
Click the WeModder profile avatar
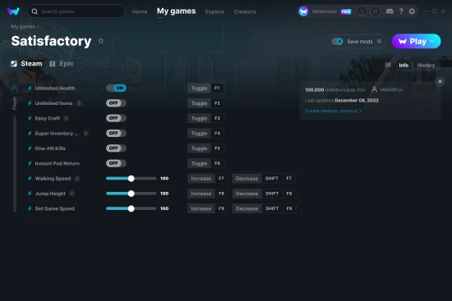pyautogui.click(x=303, y=11)
